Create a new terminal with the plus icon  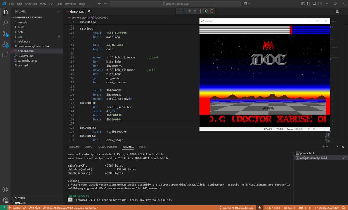pos(324,147)
